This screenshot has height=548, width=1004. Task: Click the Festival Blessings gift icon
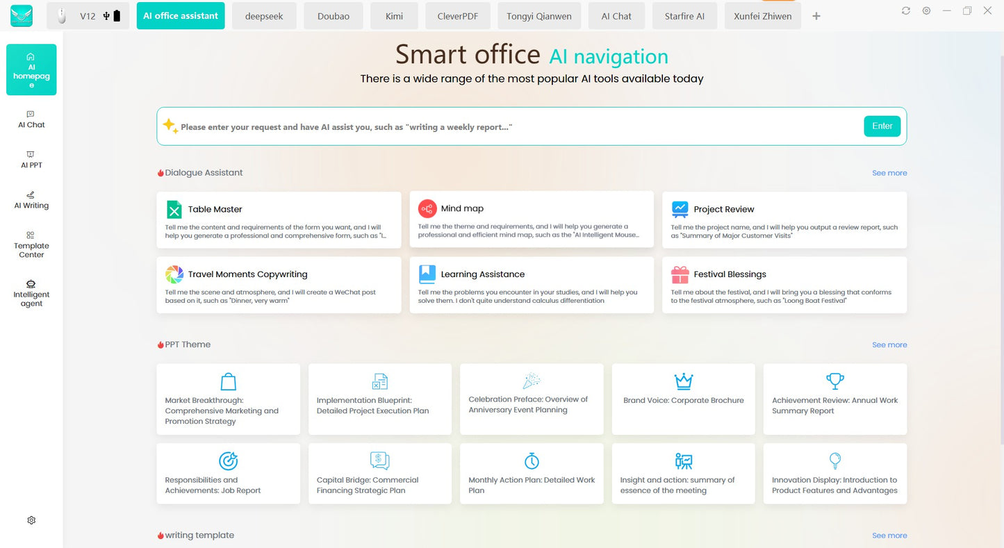click(680, 274)
